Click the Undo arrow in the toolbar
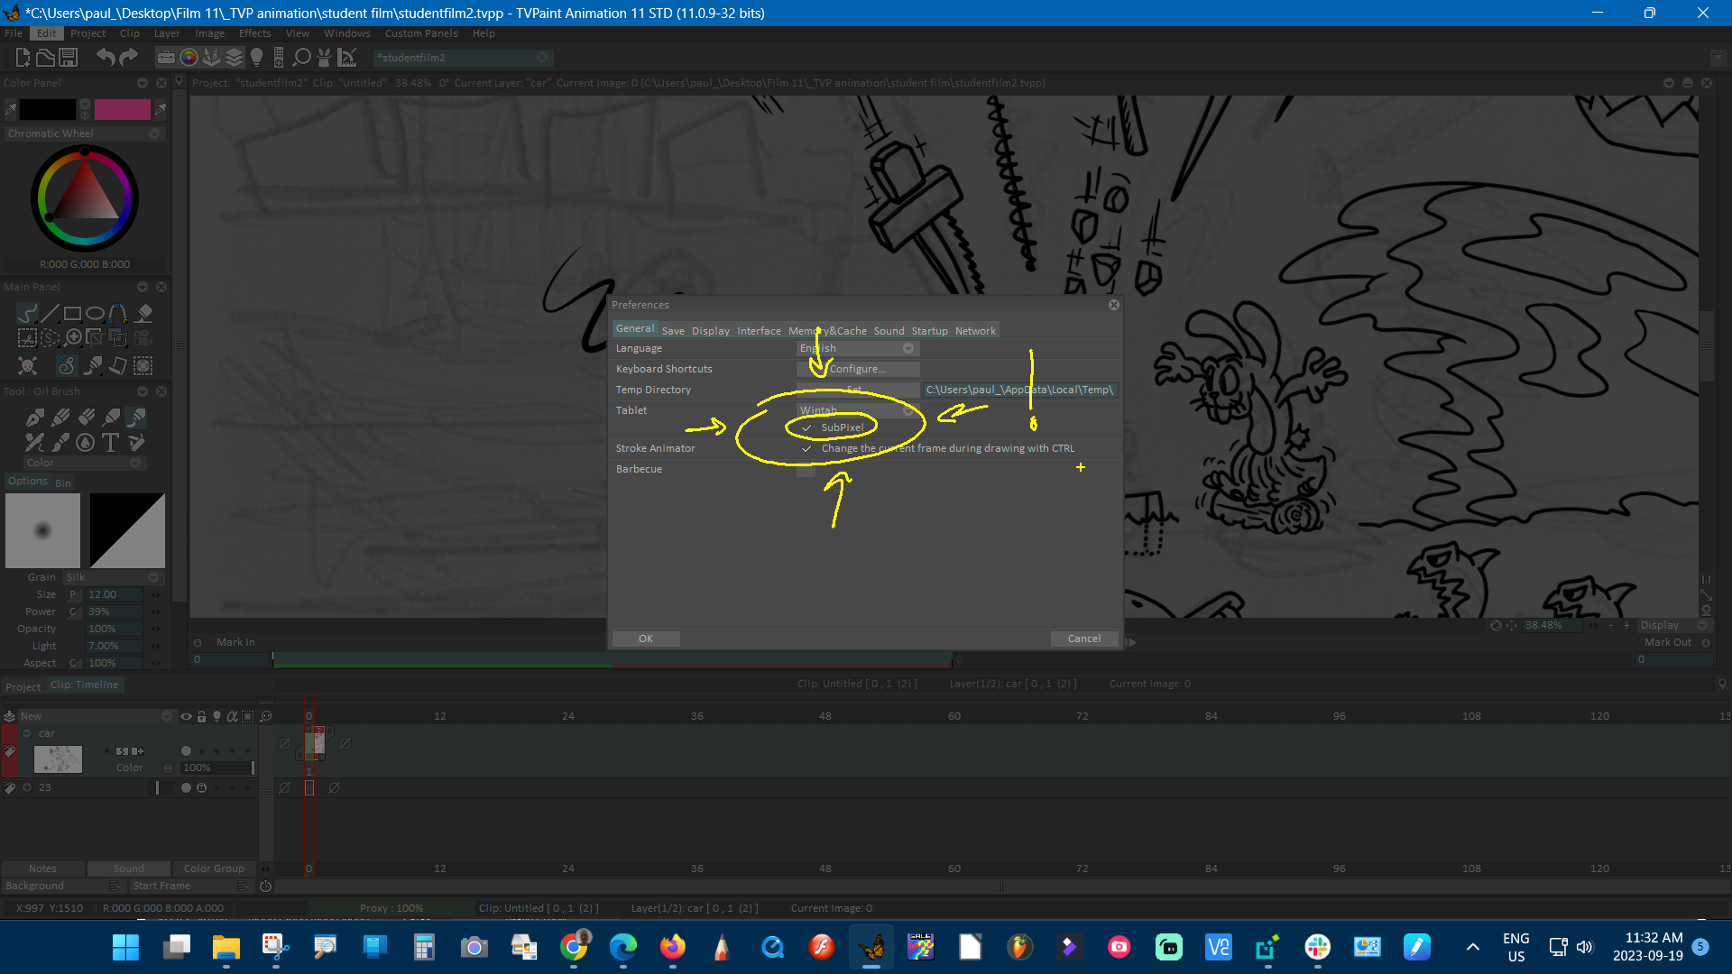This screenshot has height=974, width=1732. tap(106, 58)
